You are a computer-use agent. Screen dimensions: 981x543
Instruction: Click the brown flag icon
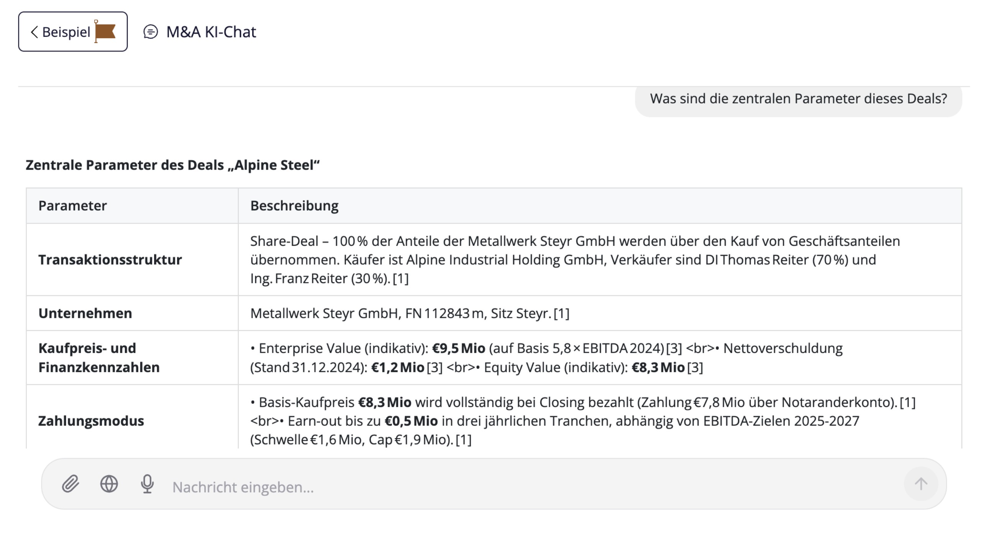[105, 31]
